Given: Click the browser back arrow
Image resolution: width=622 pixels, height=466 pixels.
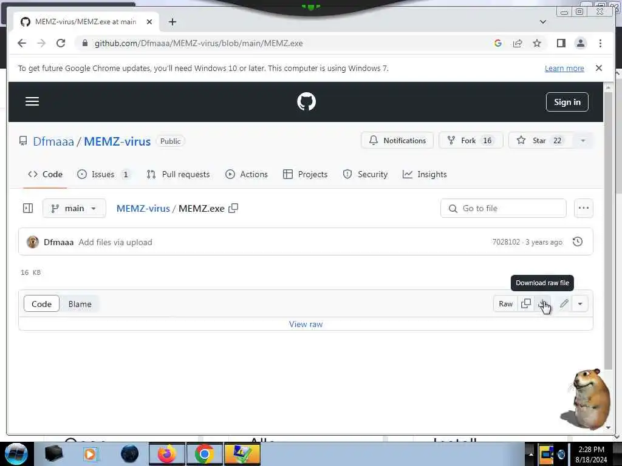Looking at the screenshot, I should pyautogui.click(x=22, y=43).
